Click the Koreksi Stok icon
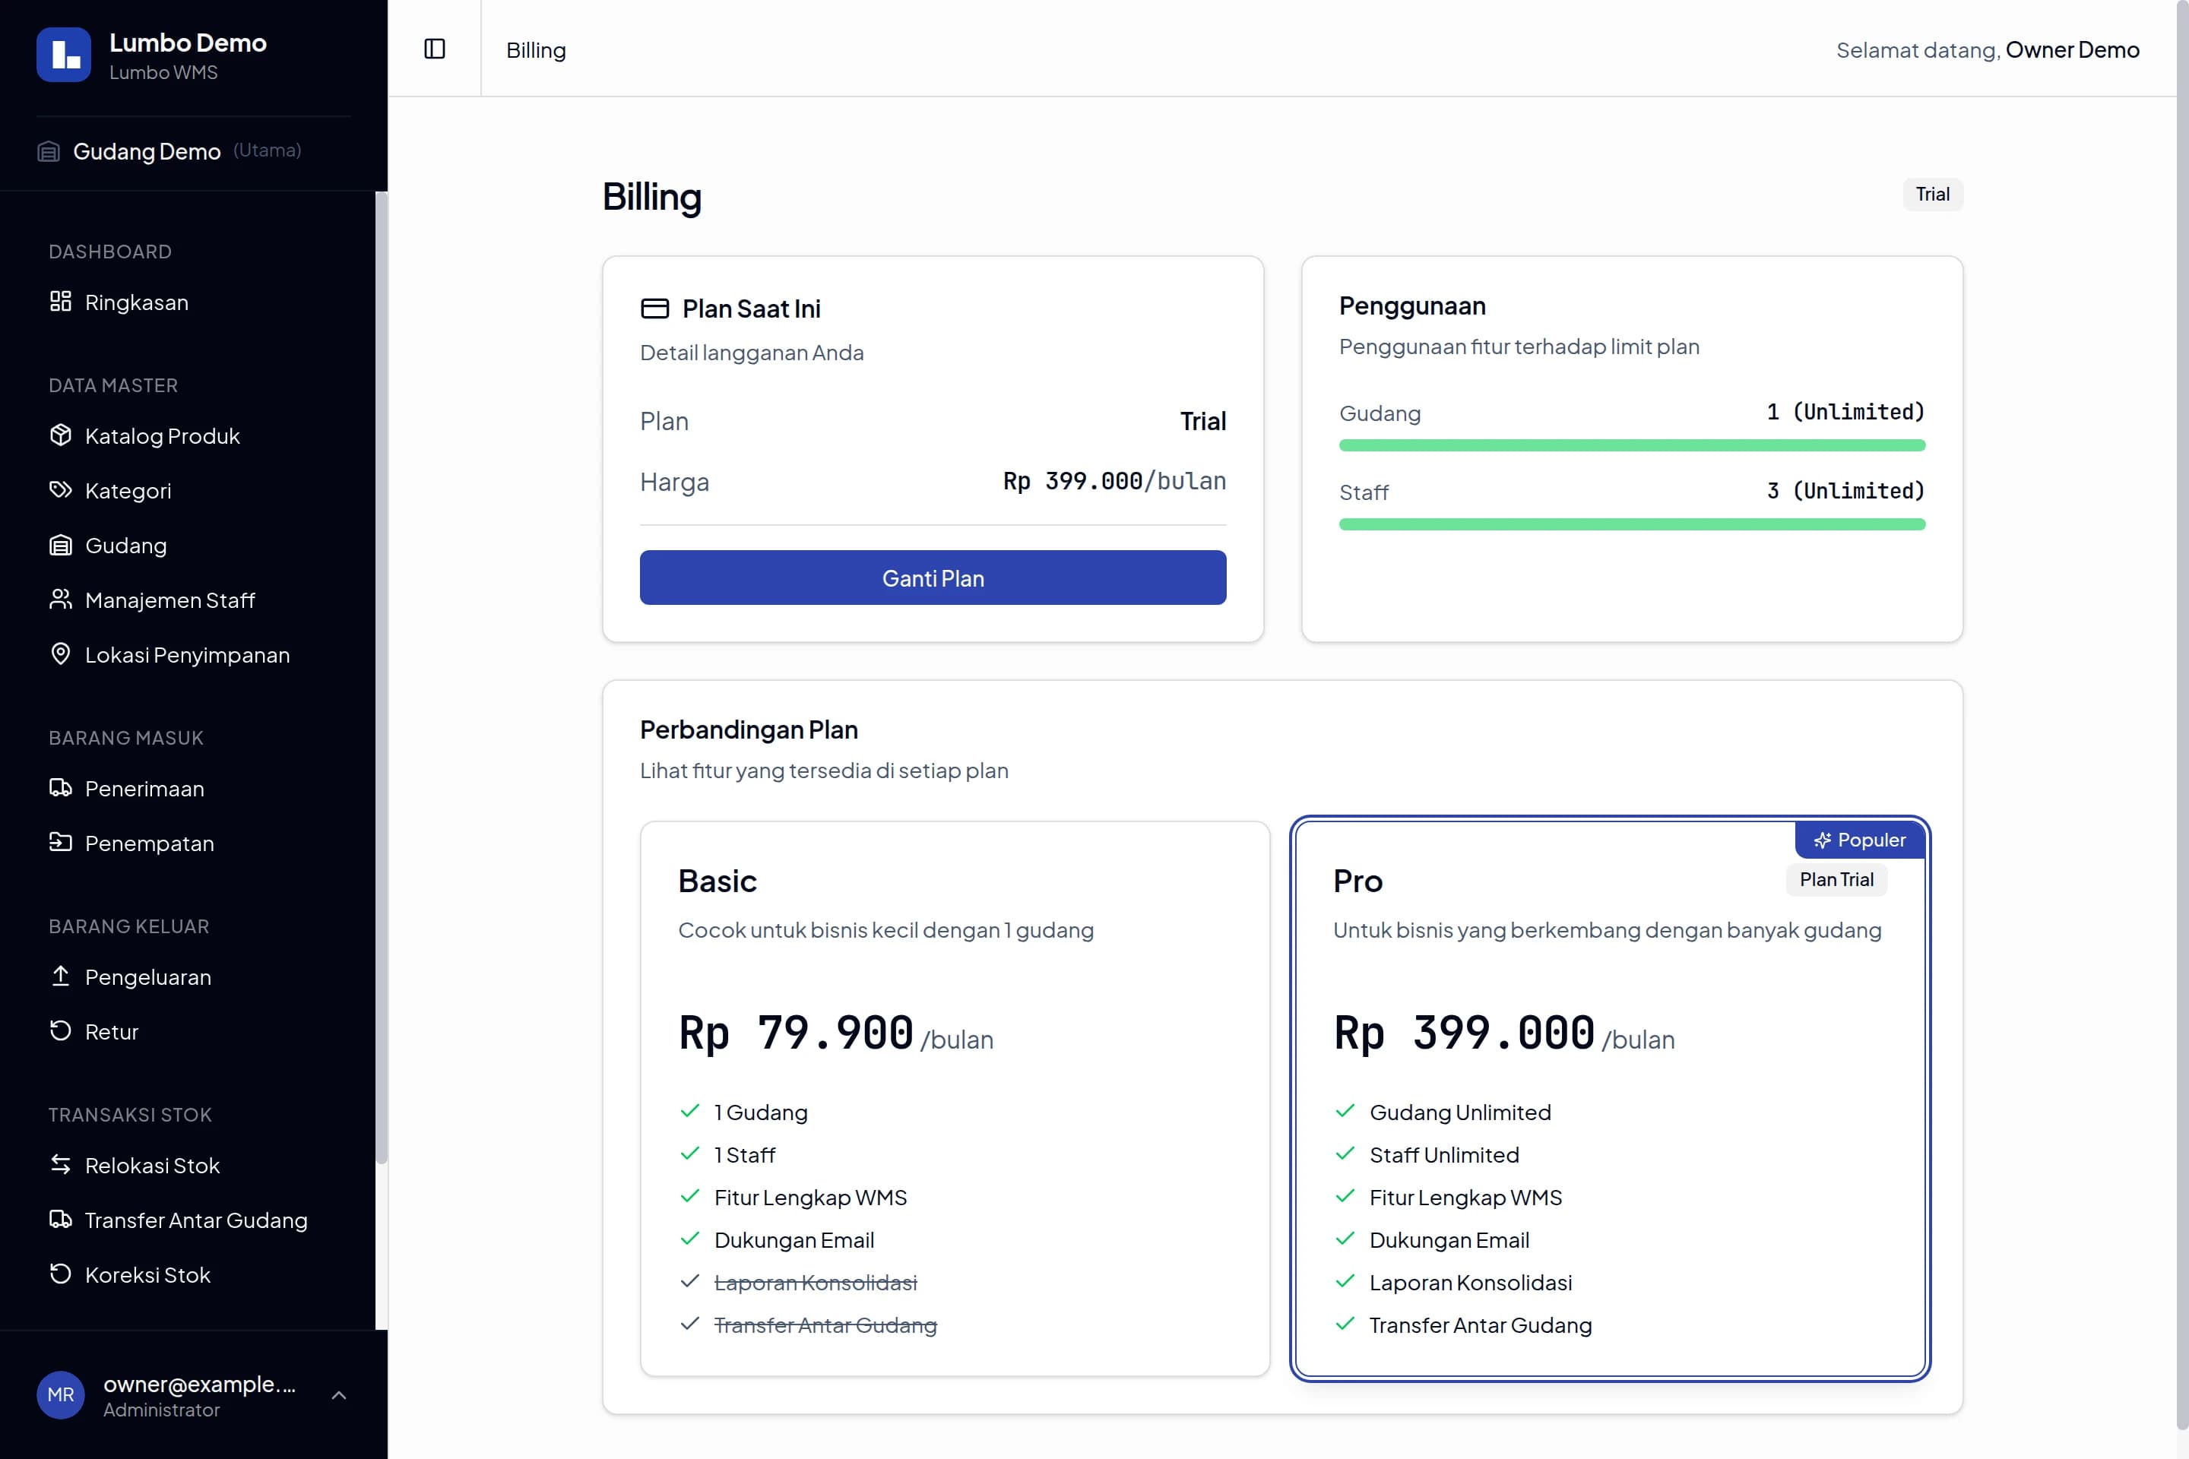Viewport: 2189px width, 1459px height. point(61,1274)
